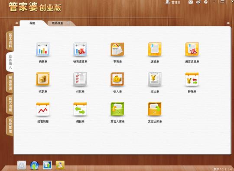Open the 转账单 transfer icon
This screenshot has width=234, height=171.
point(192,79)
